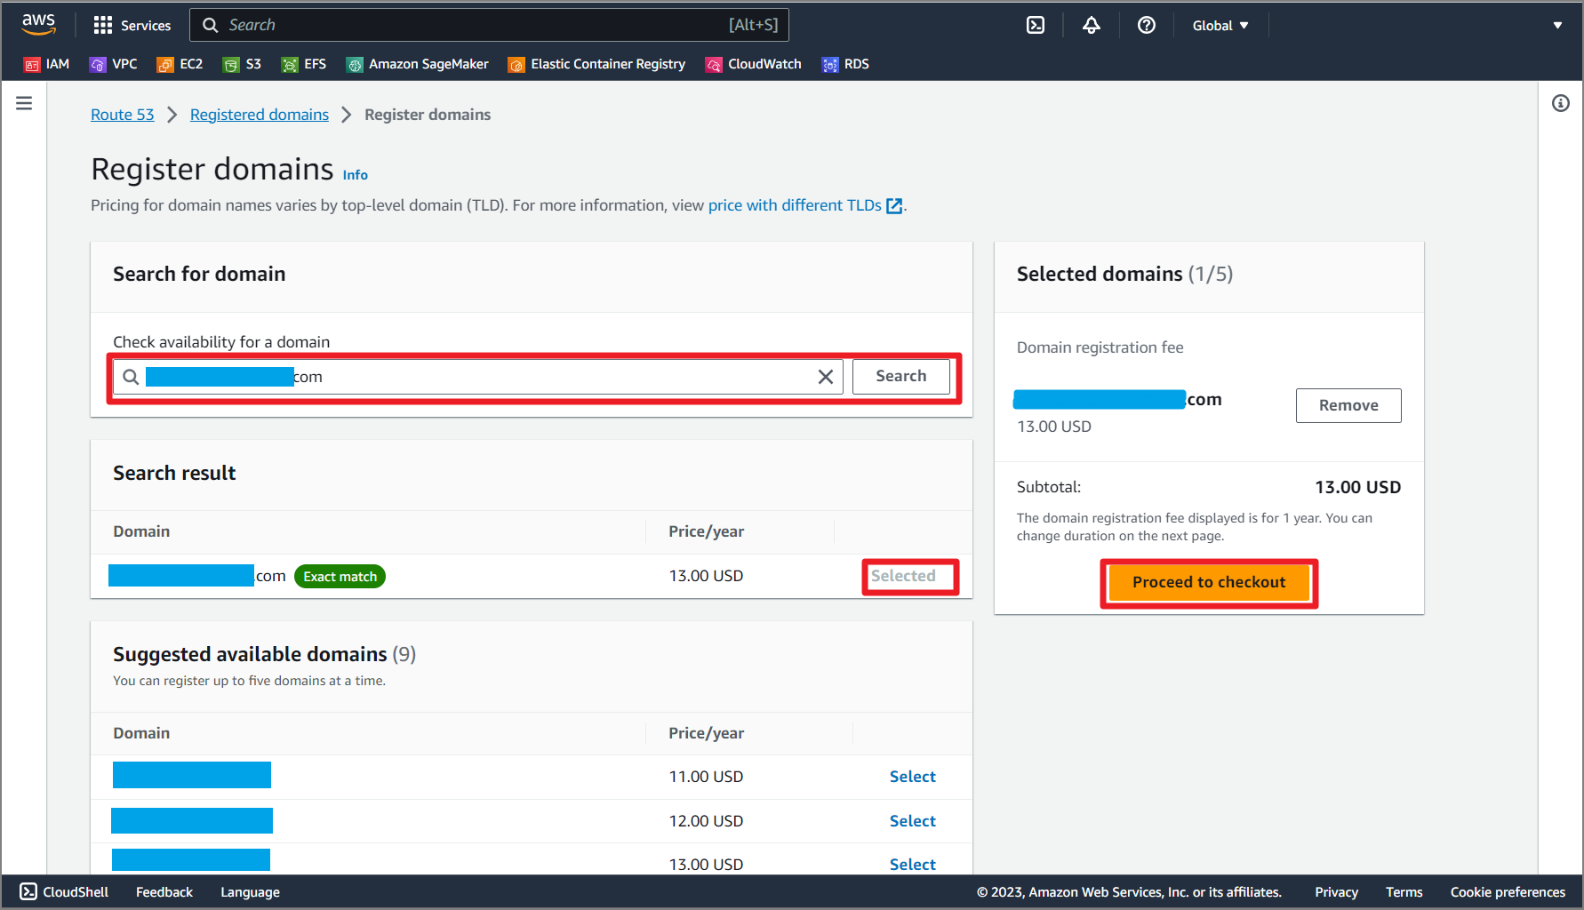Open S3 shortcut in favorites bar

click(242, 64)
